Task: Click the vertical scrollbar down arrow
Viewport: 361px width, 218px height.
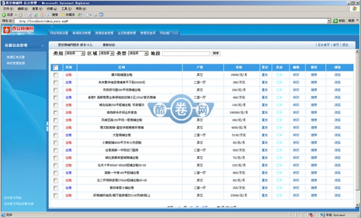Action: (x=357, y=205)
